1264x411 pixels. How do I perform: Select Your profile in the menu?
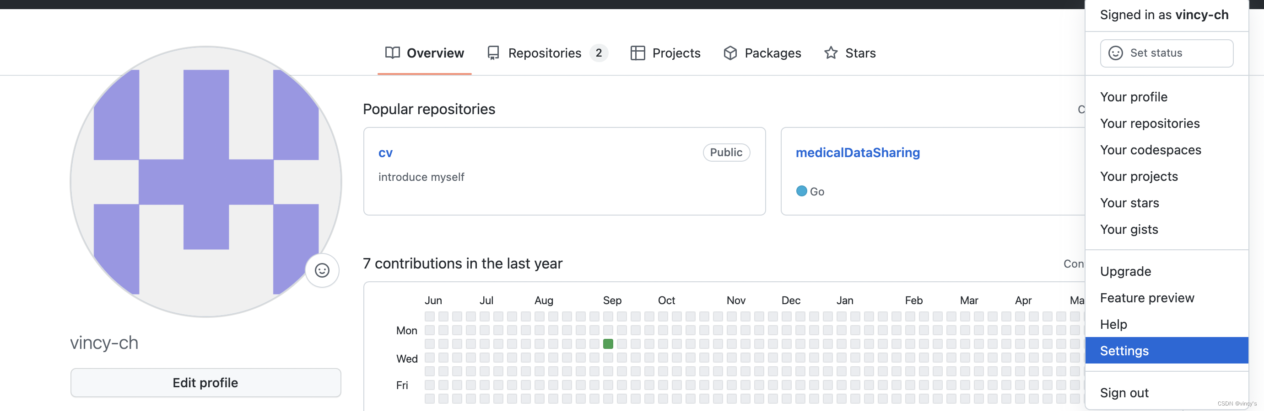coord(1167,97)
